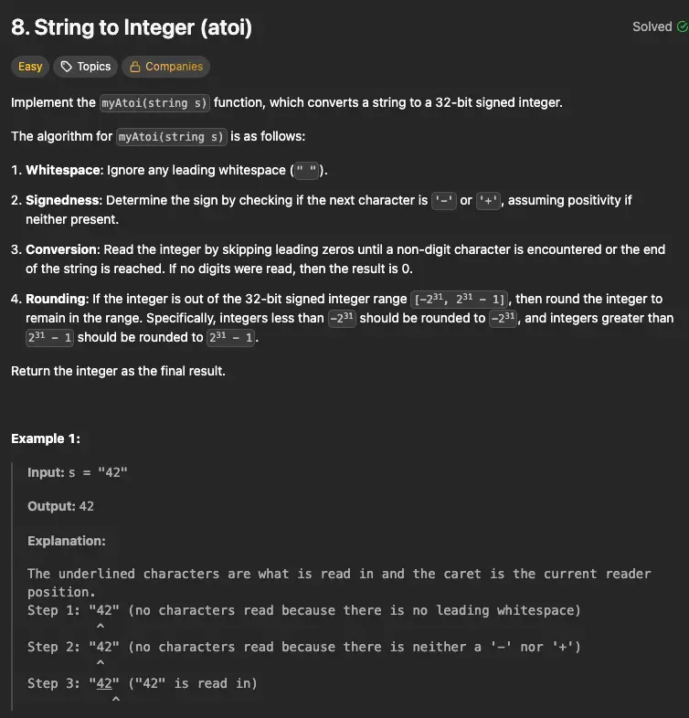
Task: Click the '+' code snippet in Signedness step
Action: click(489, 200)
